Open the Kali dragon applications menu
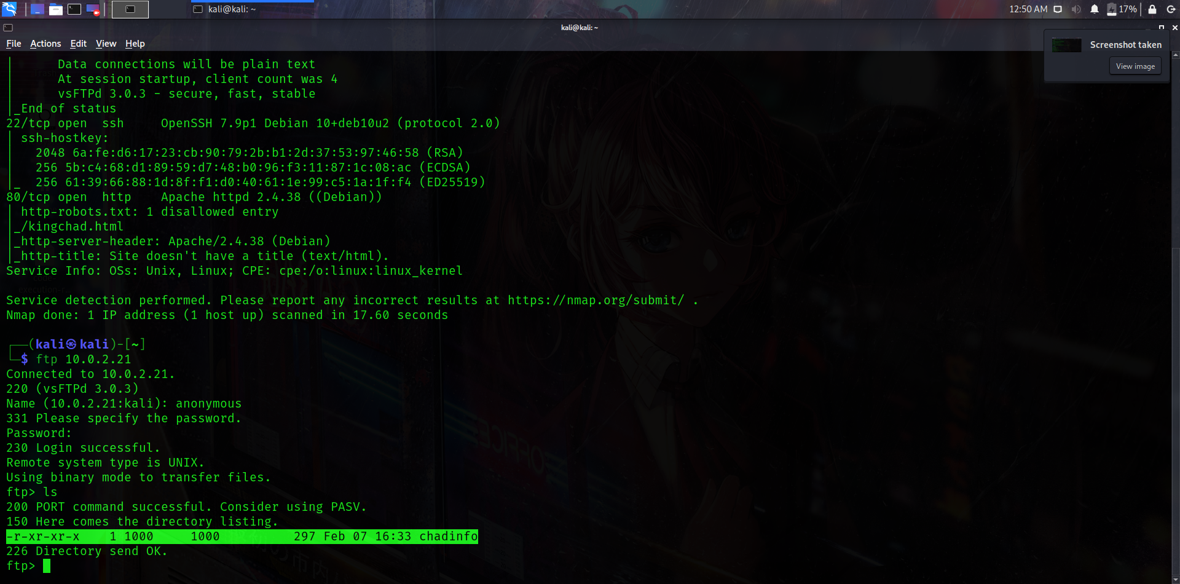 pyautogui.click(x=9, y=9)
